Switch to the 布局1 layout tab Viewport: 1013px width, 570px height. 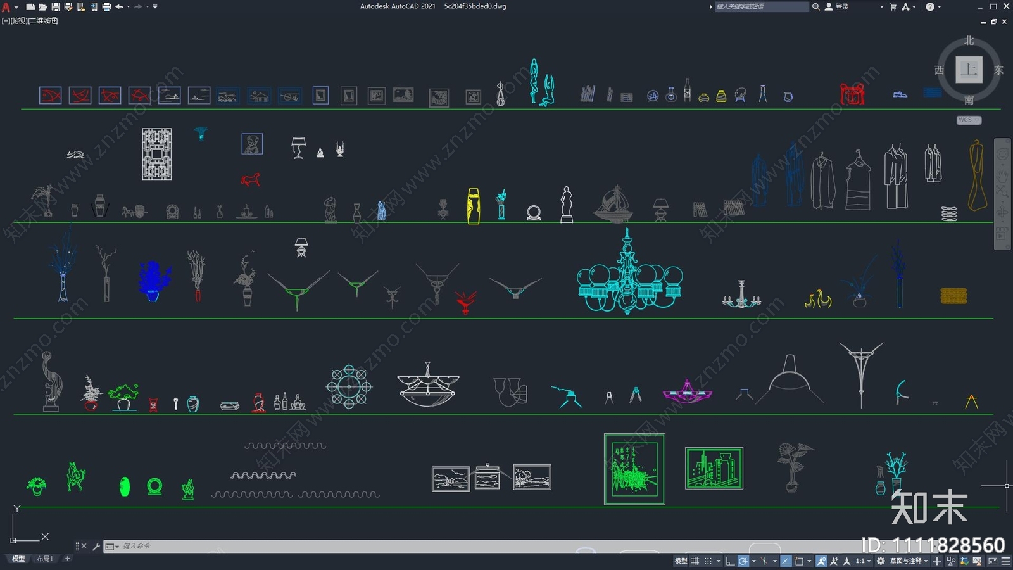pyautogui.click(x=44, y=559)
